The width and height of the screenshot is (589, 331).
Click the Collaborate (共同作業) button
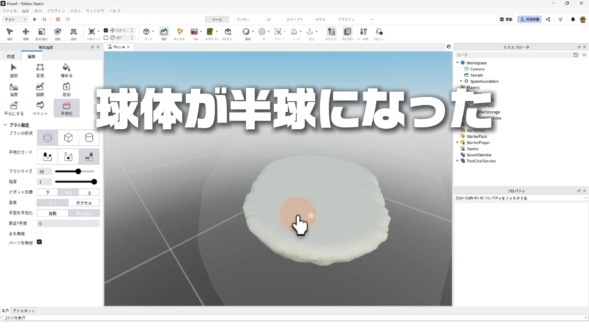coord(529,19)
